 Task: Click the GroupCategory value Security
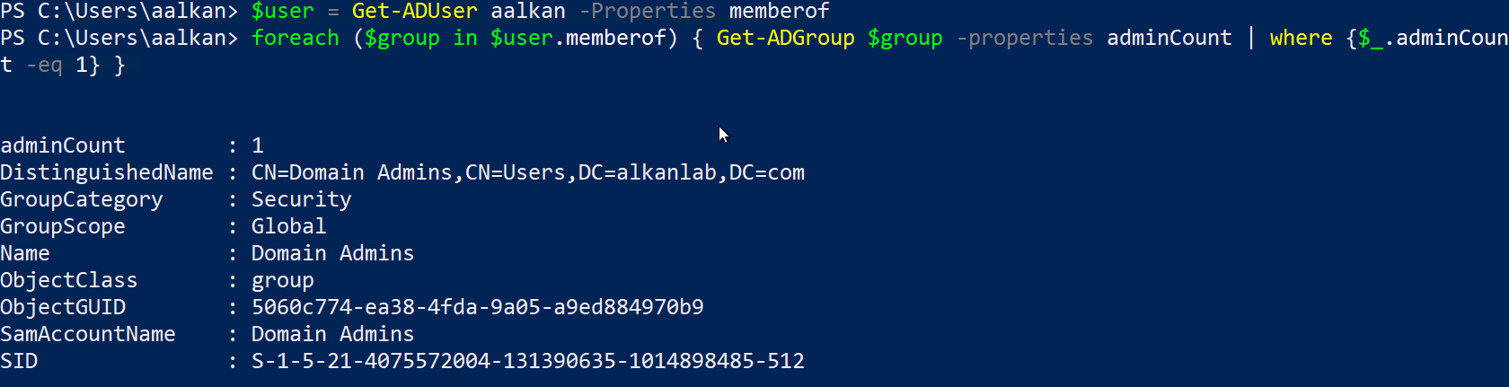301,199
